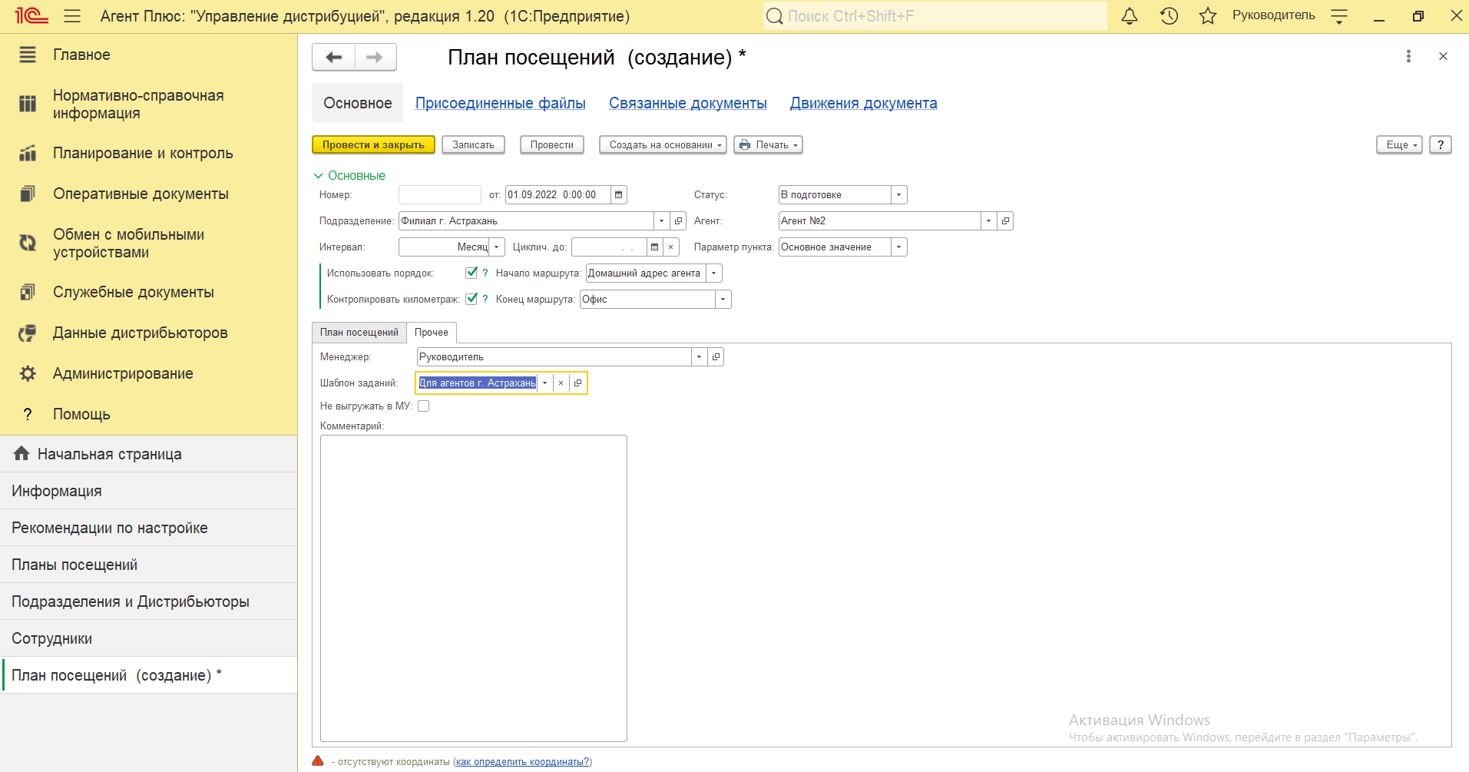Open service settings icon next to Руководитель
The width and height of the screenshot is (1469, 772).
(1339, 16)
